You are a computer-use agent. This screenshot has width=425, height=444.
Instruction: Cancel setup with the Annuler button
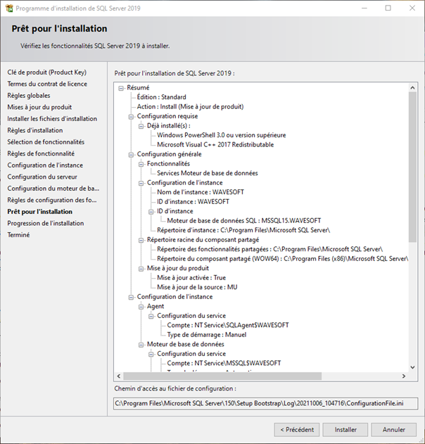pyautogui.click(x=393, y=429)
